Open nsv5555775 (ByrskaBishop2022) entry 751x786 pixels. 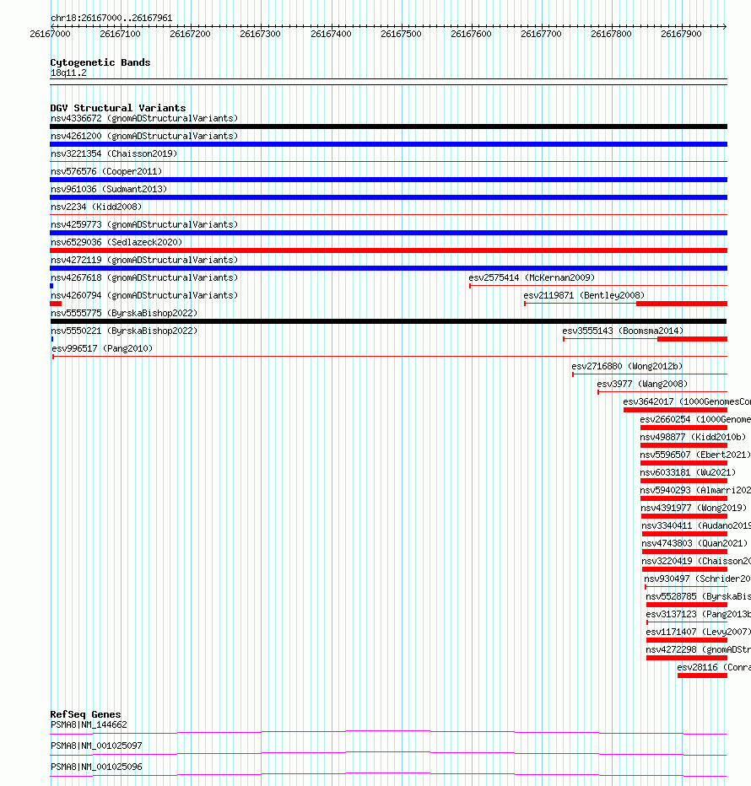click(x=124, y=313)
